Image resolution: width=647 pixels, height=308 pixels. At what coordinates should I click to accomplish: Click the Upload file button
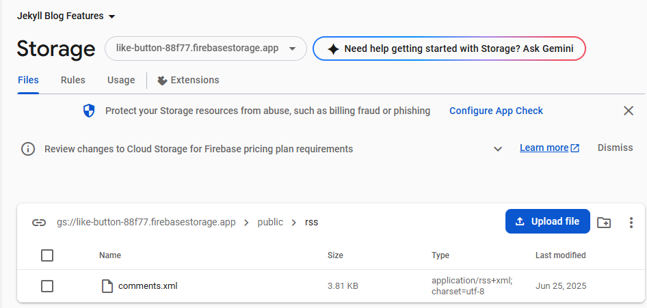tap(548, 221)
